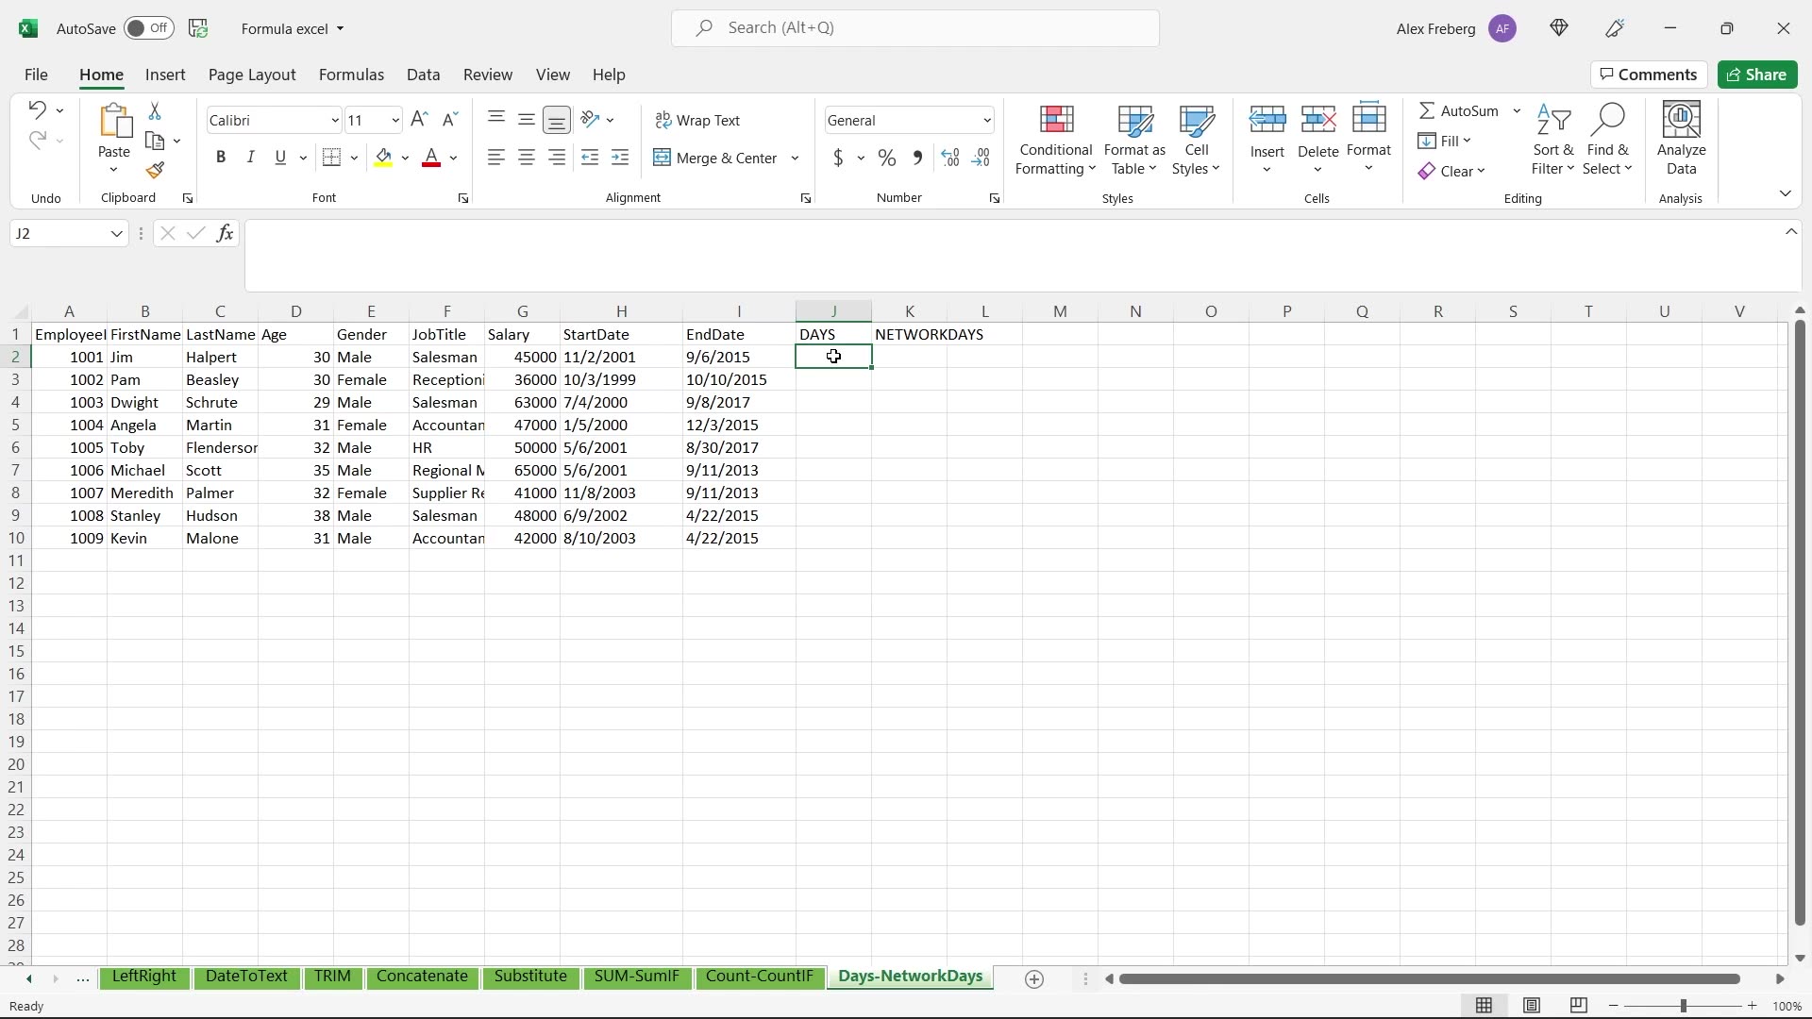Toggle italic formatting
The width and height of the screenshot is (1812, 1019).
point(250,157)
